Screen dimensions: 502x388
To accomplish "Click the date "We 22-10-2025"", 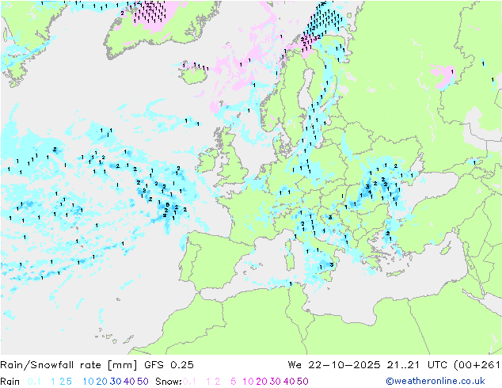I will [x=334, y=365].
